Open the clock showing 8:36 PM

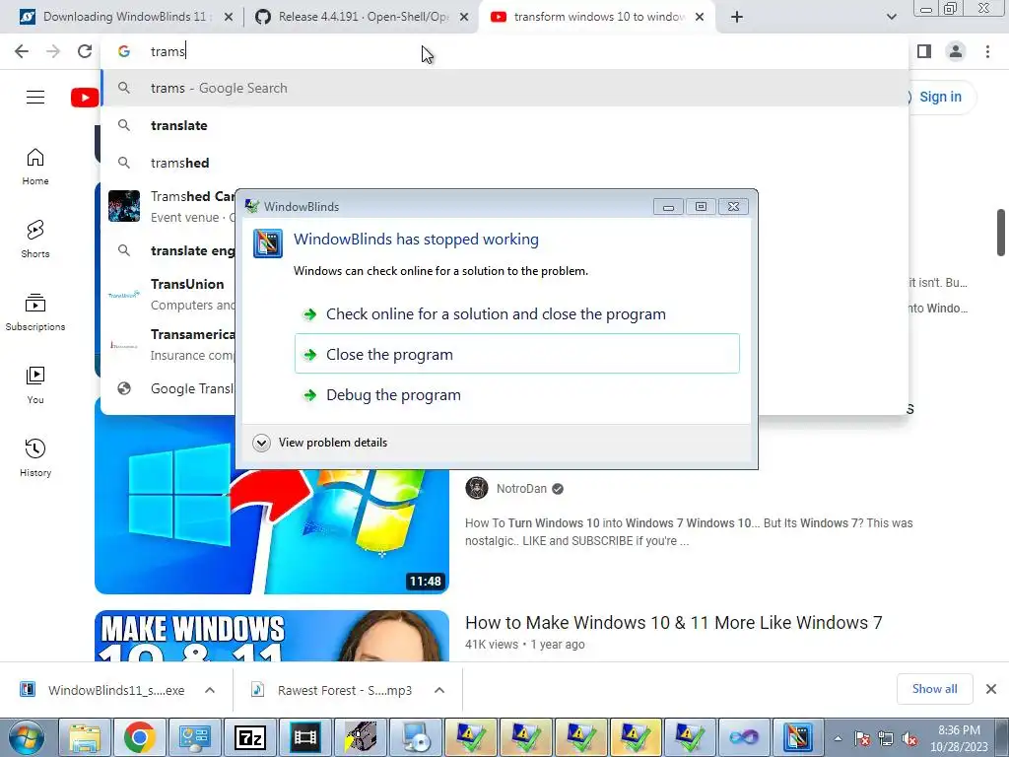(959, 738)
